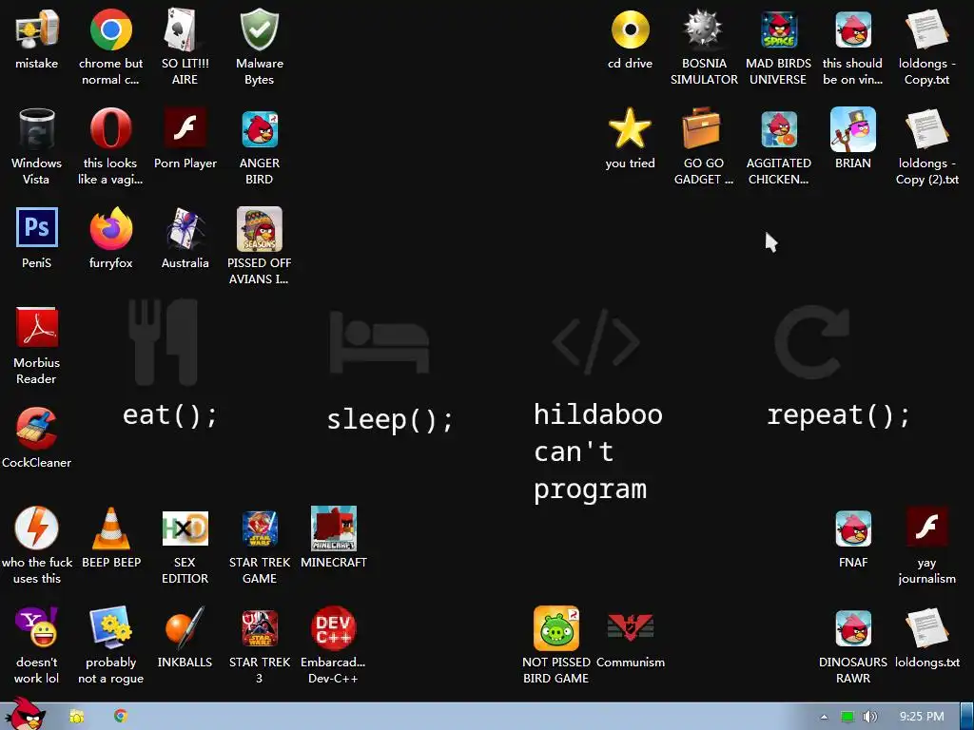Launch 'chrome but normal' Chrome icon
This screenshot has height=730, width=974.
110,29
